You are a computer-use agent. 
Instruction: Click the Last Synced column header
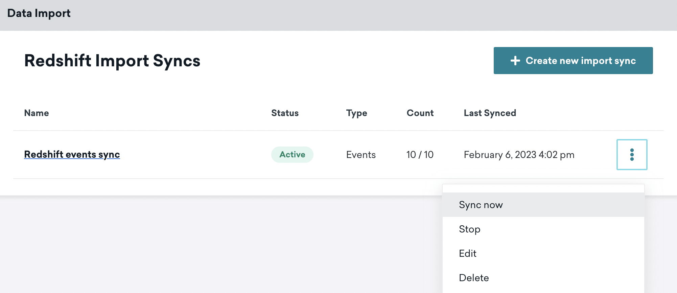tap(490, 113)
